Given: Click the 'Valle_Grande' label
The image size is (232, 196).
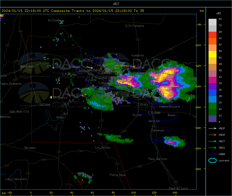Looking at the screenshot, I should (77, 95).
